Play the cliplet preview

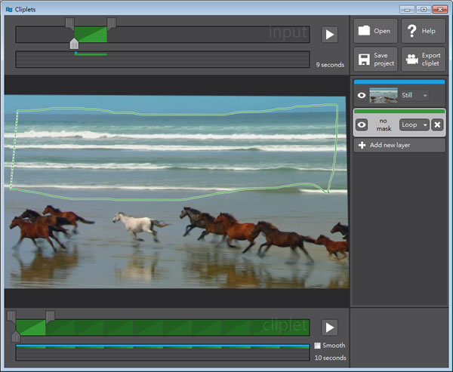(x=329, y=327)
